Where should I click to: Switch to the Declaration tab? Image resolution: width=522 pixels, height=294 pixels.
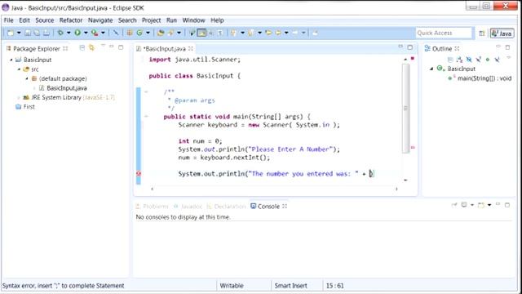(x=227, y=207)
